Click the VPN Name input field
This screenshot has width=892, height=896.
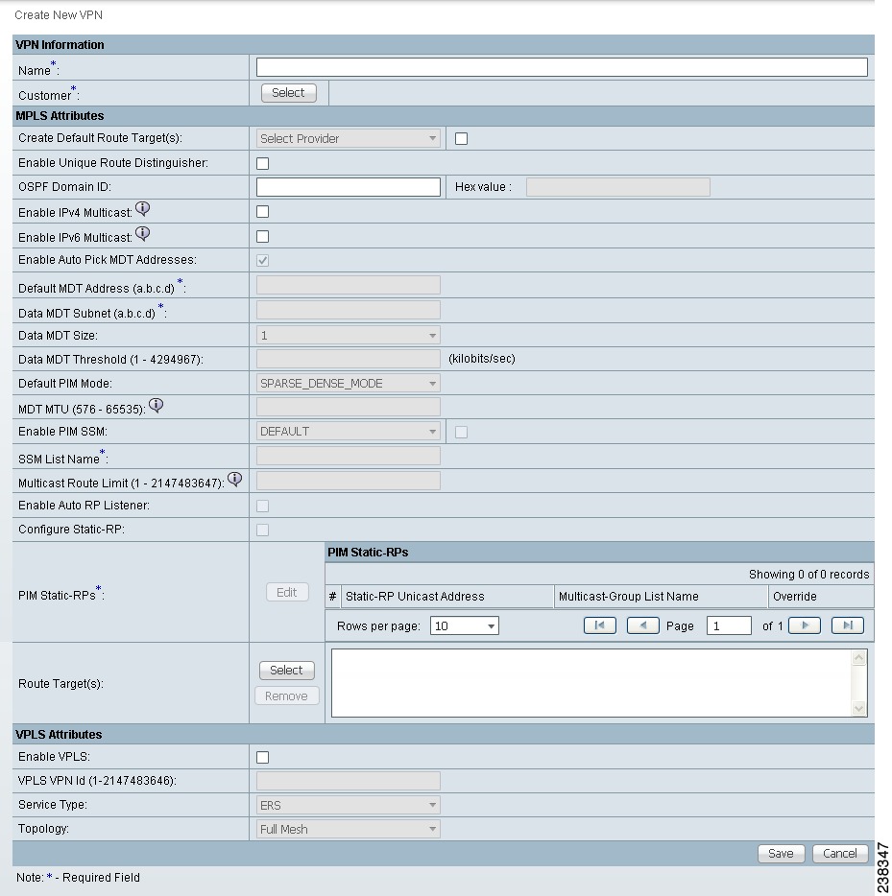(562, 67)
